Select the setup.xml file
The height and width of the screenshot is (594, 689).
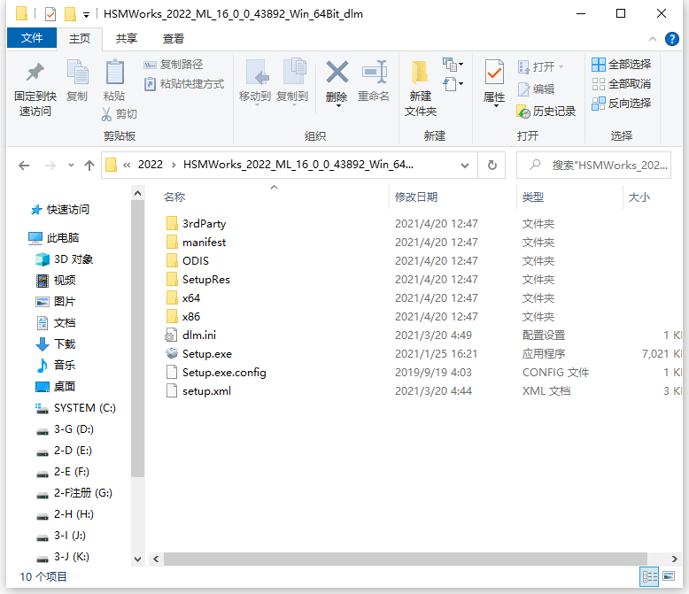(198, 391)
